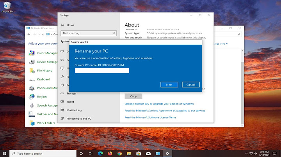The height and width of the screenshot is (157, 281).
Task: Open Phone and Modem in Control Panel
Action: [x=47, y=88]
